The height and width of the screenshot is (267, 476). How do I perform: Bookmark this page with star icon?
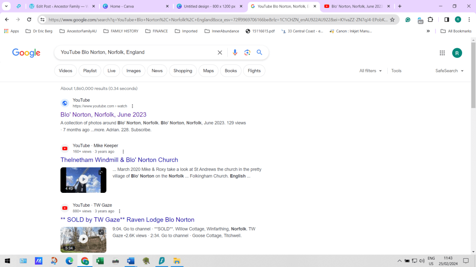click(x=392, y=19)
